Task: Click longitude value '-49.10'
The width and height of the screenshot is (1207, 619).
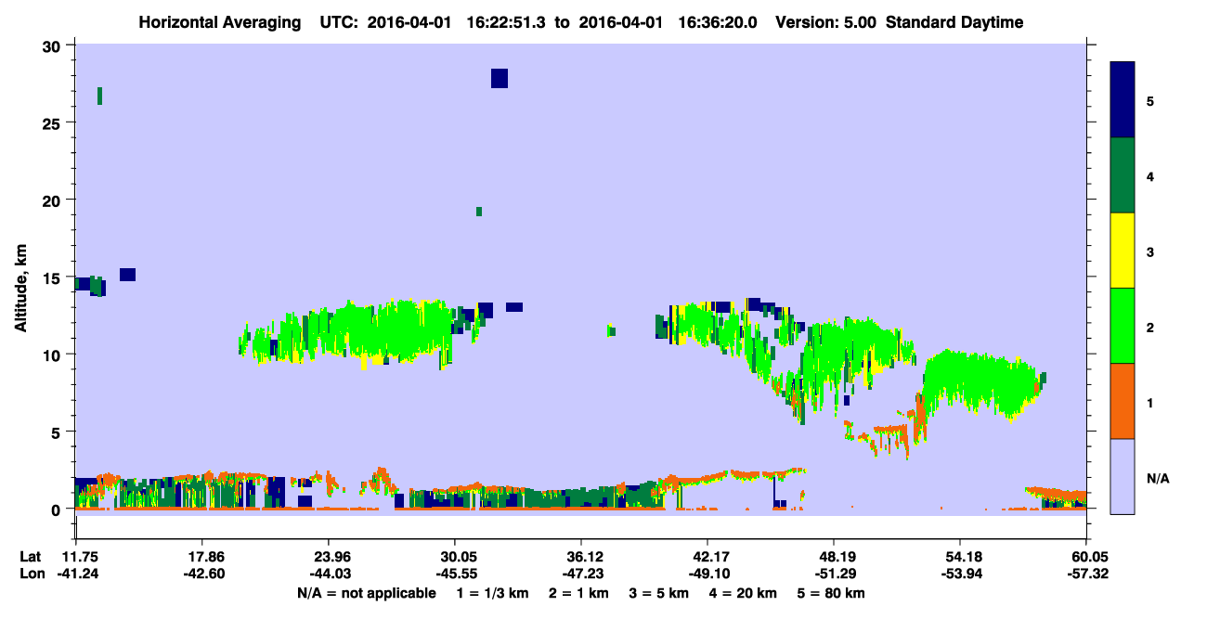Action: tap(707, 574)
